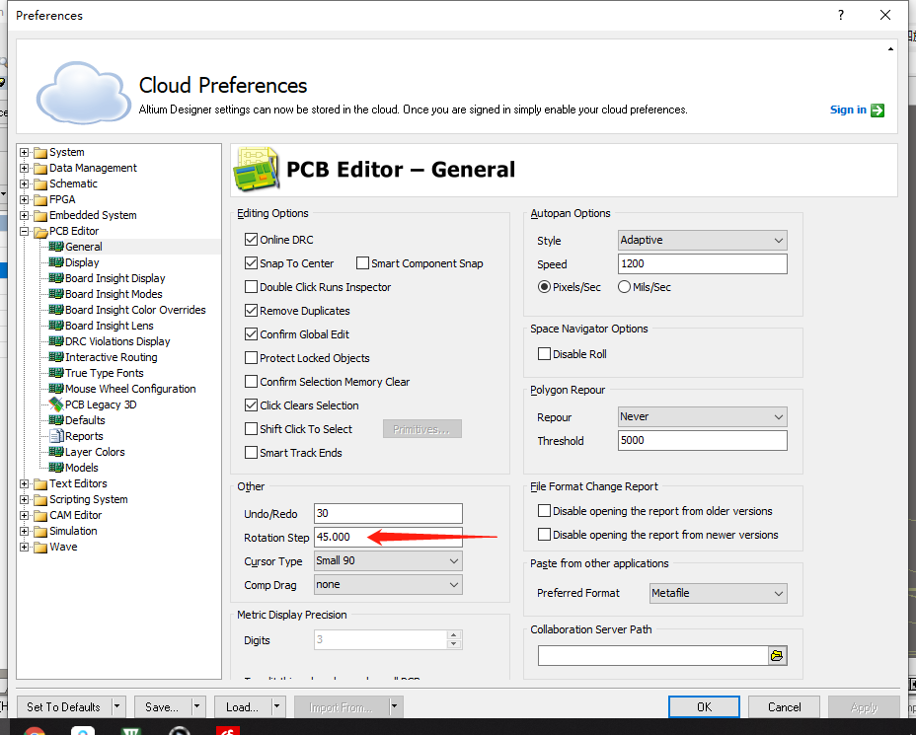This screenshot has height=735, width=916.
Task: Browse for Collaboration Server Path folder icon
Action: [777, 656]
